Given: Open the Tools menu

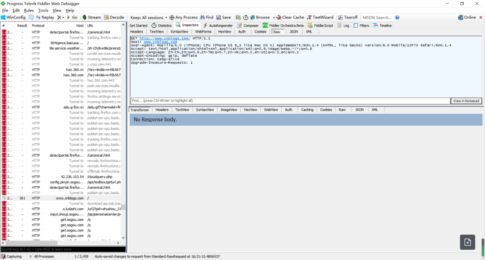Looking at the screenshot, I should pos(43,10).
